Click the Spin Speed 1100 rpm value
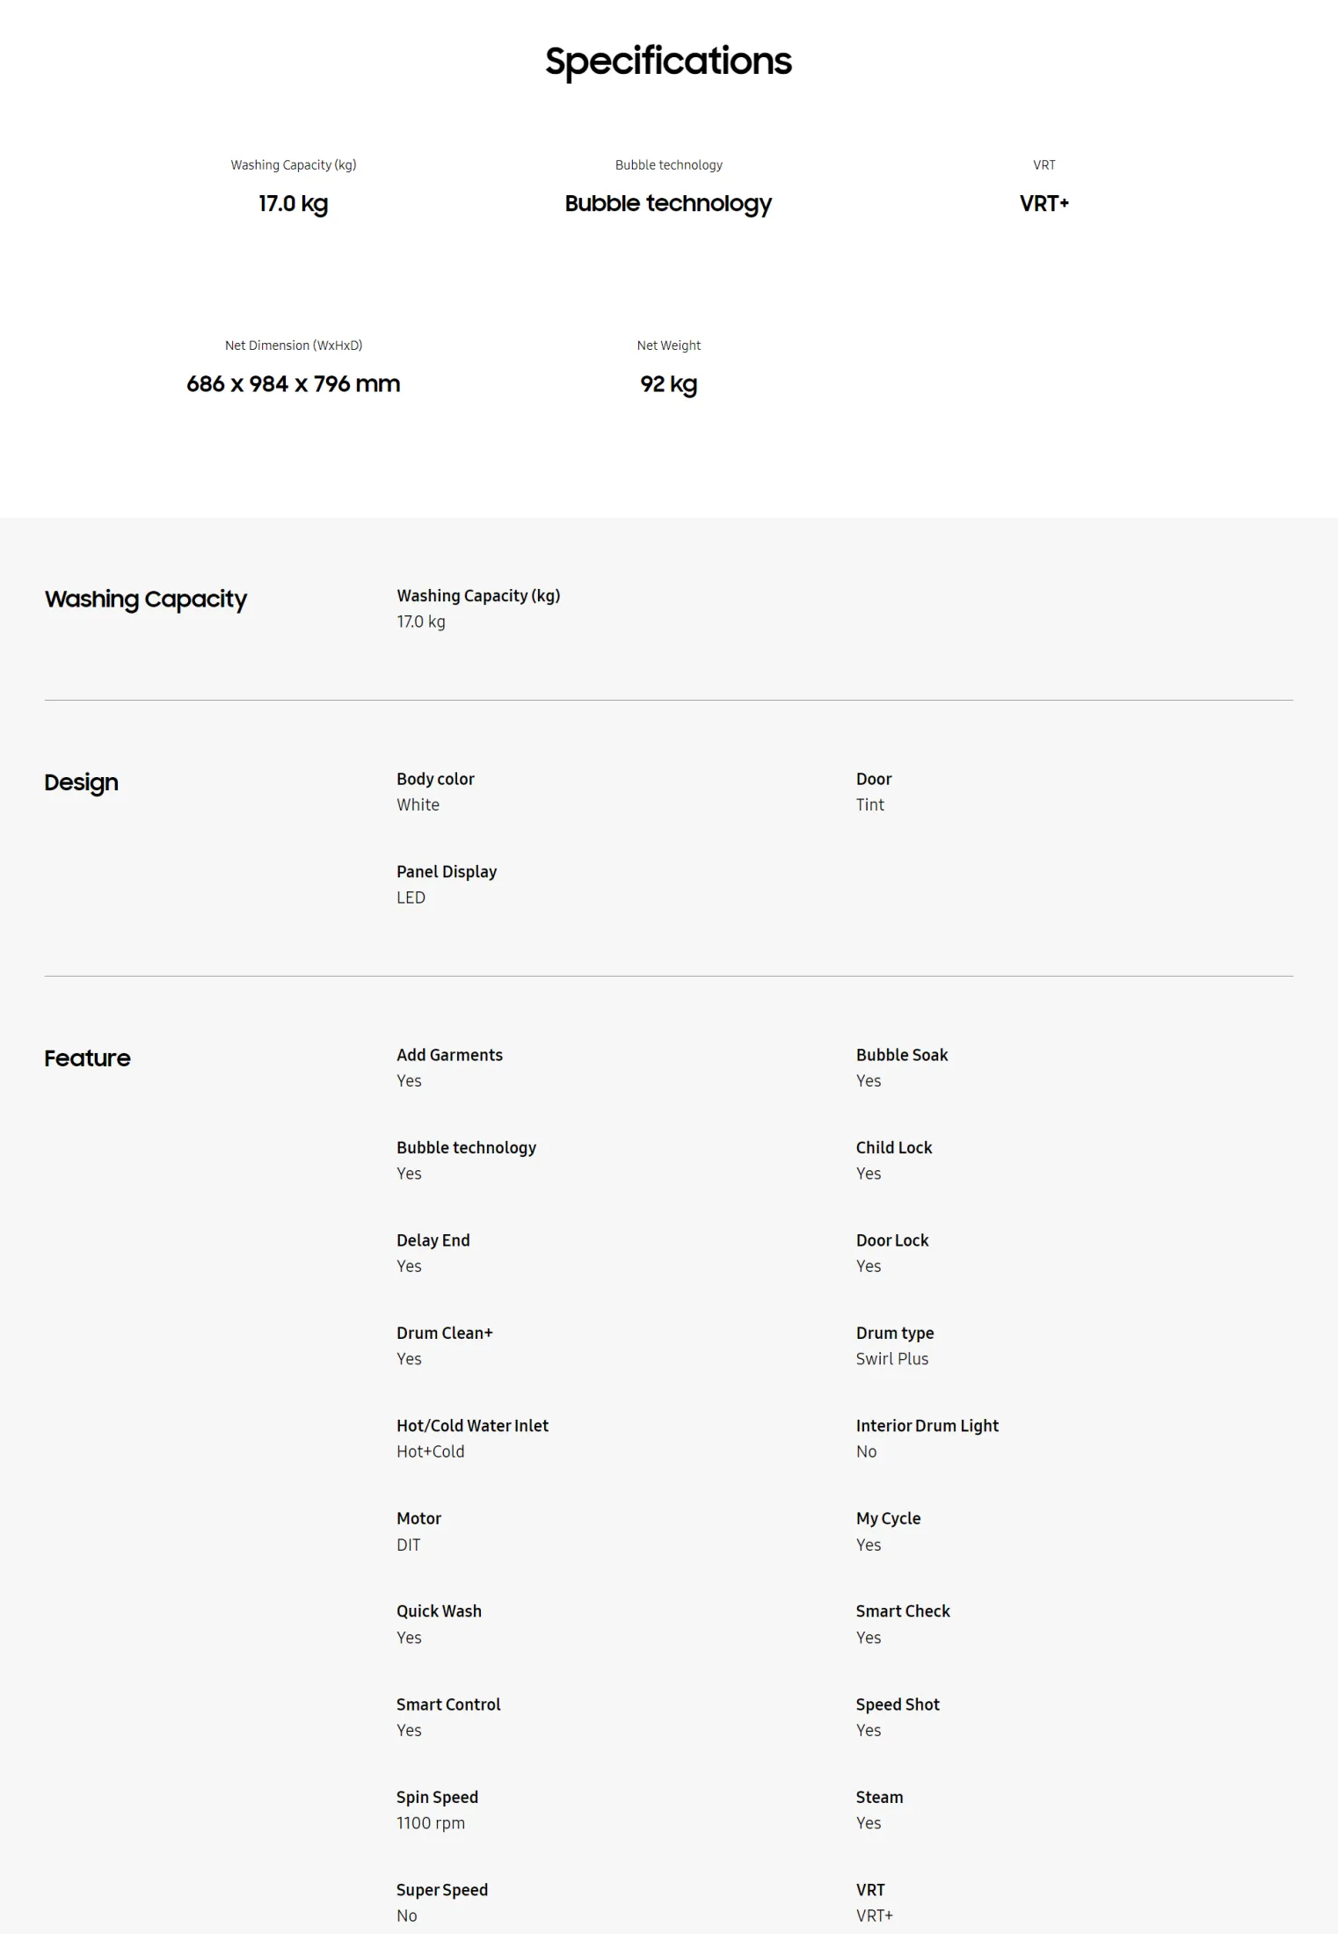The image size is (1338, 1934). pyautogui.click(x=431, y=1823)
